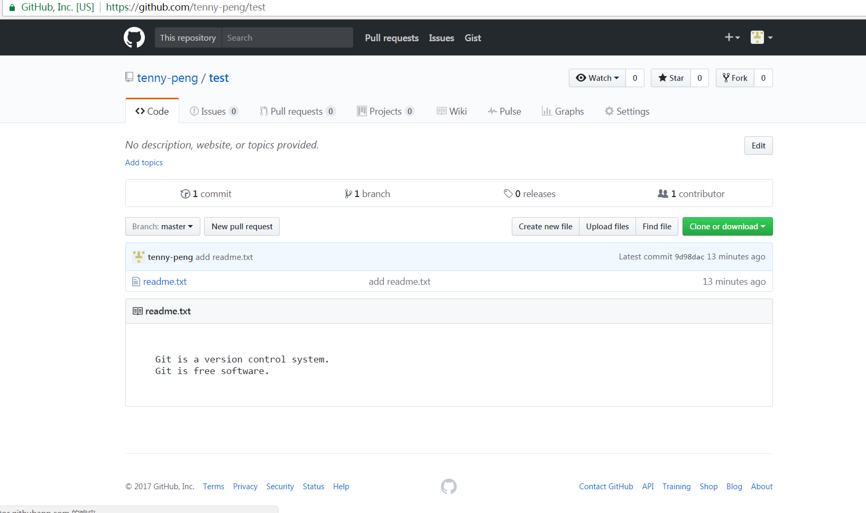Image resolution: width=866 pixels, height=513 pixels.
Task: Click '13 minutes ago' in readme.txt row
Action: point(734,282)
